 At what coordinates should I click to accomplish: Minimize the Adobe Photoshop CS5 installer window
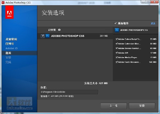point(143,2)
